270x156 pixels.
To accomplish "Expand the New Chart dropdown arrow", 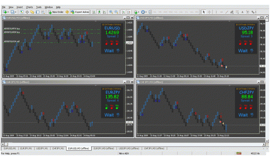I will click(x=8, y=12).
